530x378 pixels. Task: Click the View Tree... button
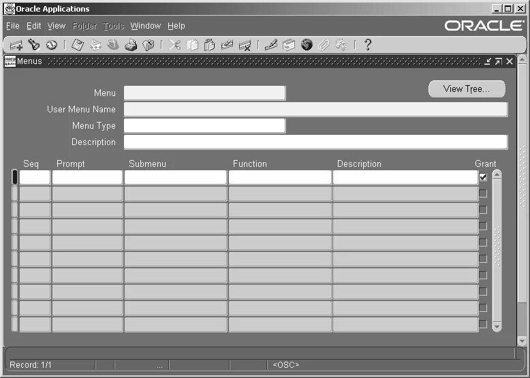pos(467,89)
